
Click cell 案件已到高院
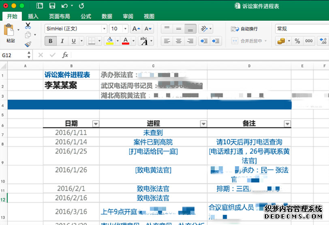153,142
